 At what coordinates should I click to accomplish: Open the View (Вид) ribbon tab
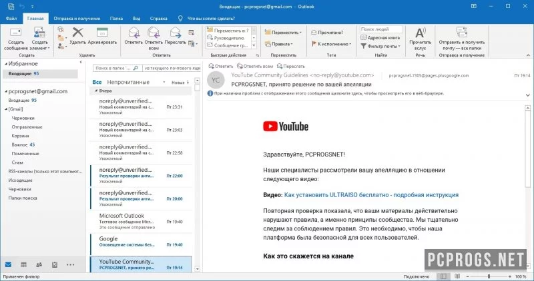click(x=136, y=19)
